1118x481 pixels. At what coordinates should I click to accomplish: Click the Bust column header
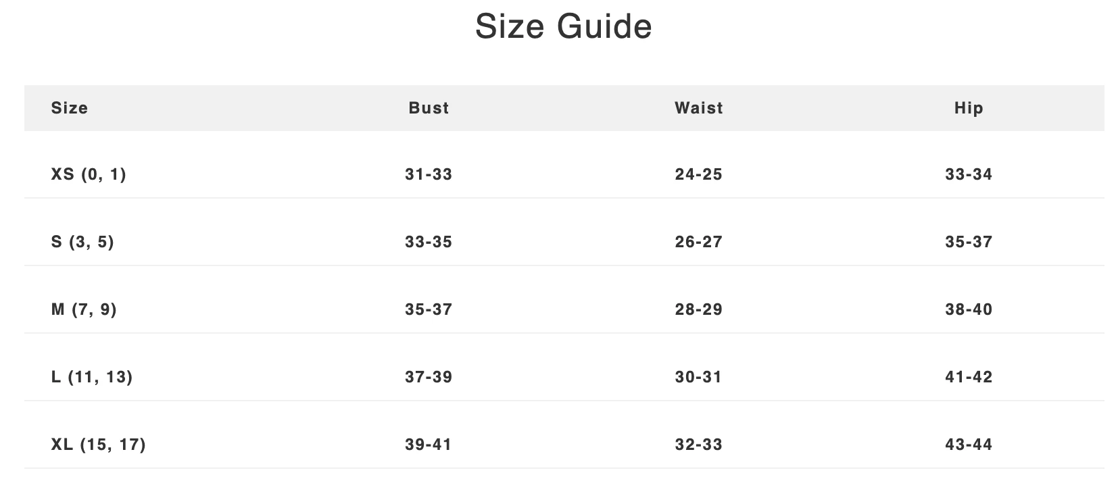[429, 108]
